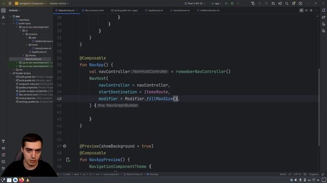Screen dimensions: 327x183
Task: Open Navigation Component project dropdown
Action: 31,4
